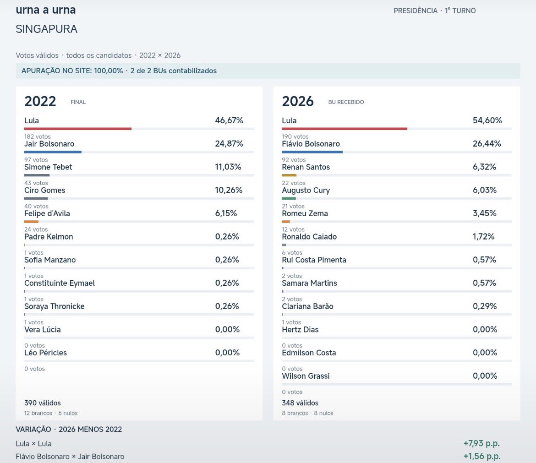The image size is (536, 463).
Task: Click 'Flávio Bolsonaro × Jair Bolsonaro' comparison row
Action: [x=70, y=457]
